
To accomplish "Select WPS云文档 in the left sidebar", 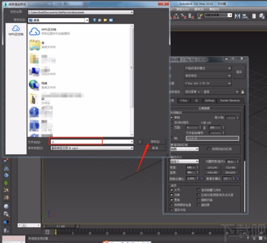I will (x=16, y=30).
